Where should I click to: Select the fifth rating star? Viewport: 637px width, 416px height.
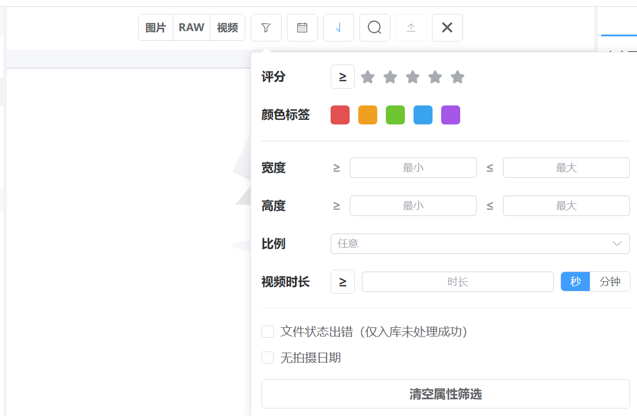coord(457,77)
